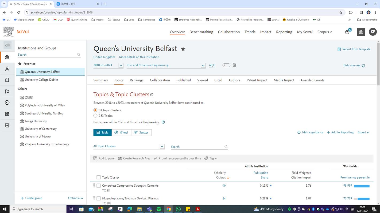
Task: Show the hidden bookmarks overflow chevron
Action: click(x=349, y=20)
